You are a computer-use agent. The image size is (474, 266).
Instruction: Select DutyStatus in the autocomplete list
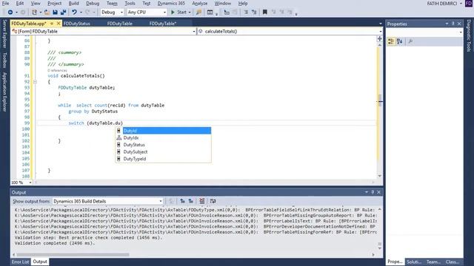163,145
